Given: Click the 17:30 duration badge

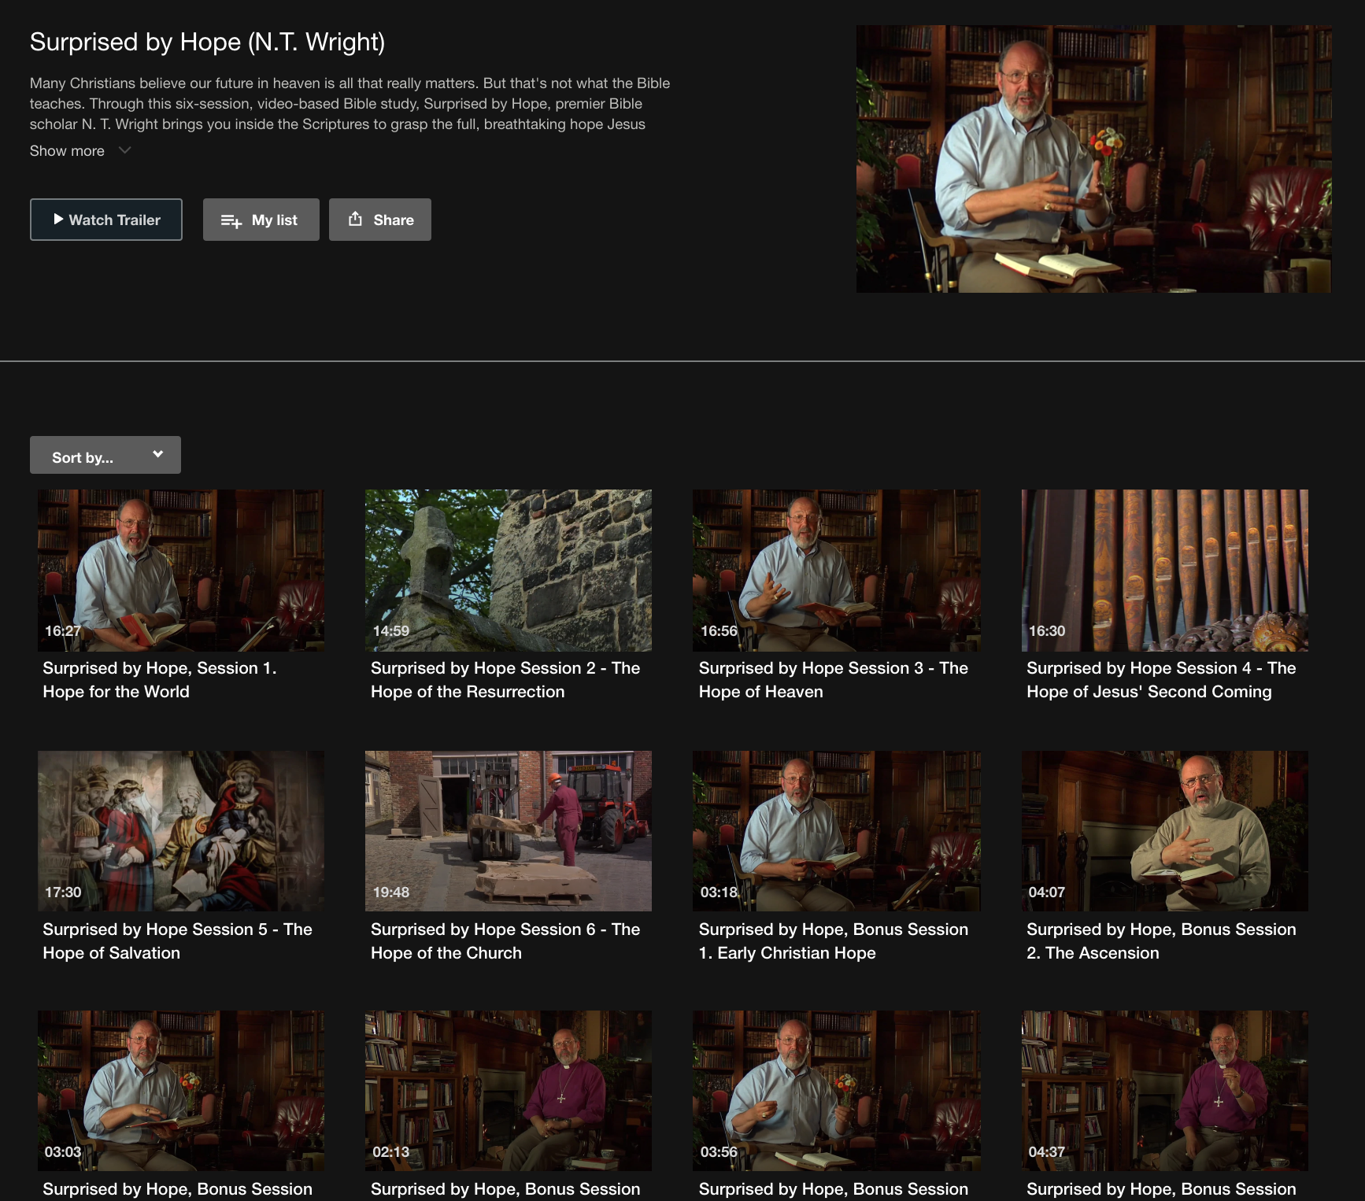Looking at the screenshot, I should 63,892.
